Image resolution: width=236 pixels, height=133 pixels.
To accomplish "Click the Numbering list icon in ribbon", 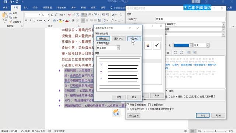I will (x=89, y=15).
